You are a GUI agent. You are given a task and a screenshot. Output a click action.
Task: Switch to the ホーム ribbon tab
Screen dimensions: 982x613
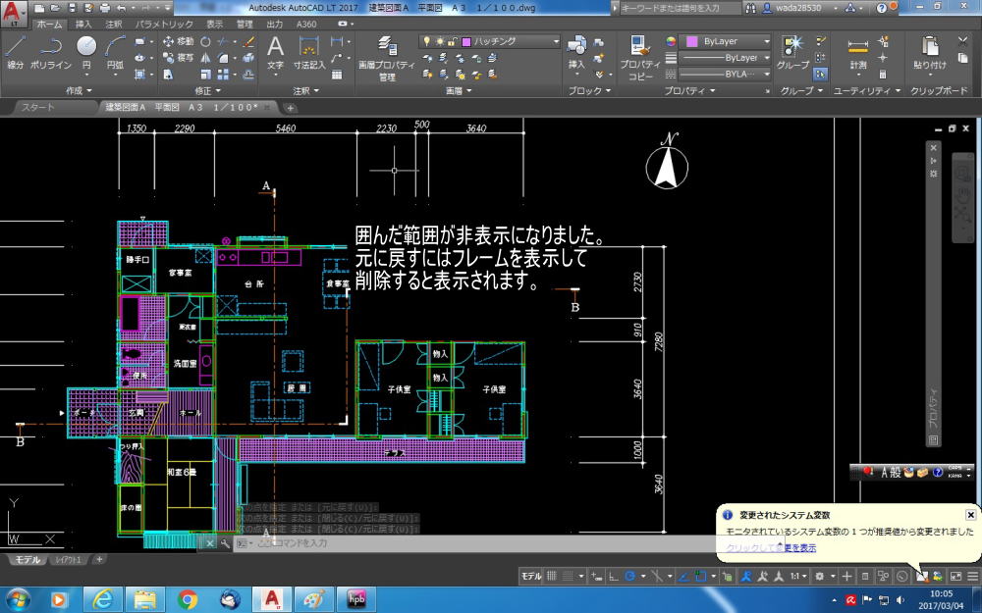click(x=49, y=25)
